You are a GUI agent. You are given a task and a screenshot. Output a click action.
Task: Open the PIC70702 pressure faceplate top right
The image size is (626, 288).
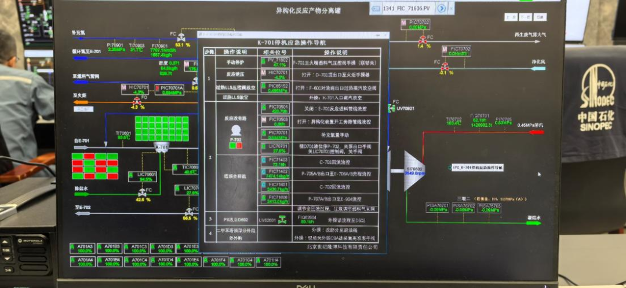coord(416,25)
